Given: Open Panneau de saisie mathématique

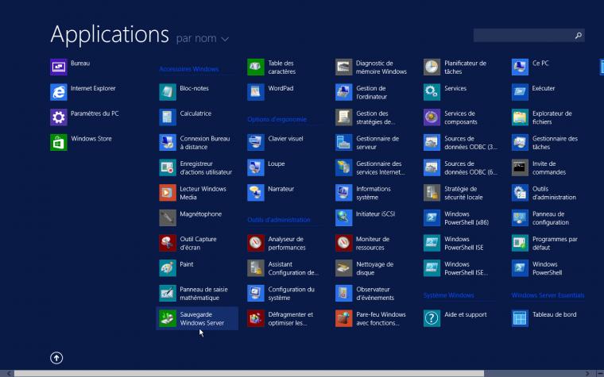Looking at the screenshot, I should 168,293.
